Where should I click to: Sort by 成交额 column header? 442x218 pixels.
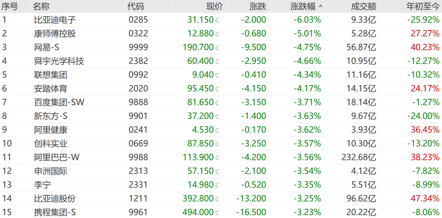(363, 6)
